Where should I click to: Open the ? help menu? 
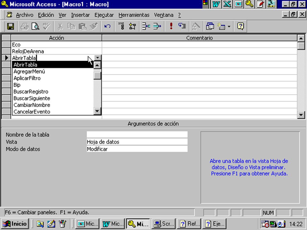[x=179, y=15]
